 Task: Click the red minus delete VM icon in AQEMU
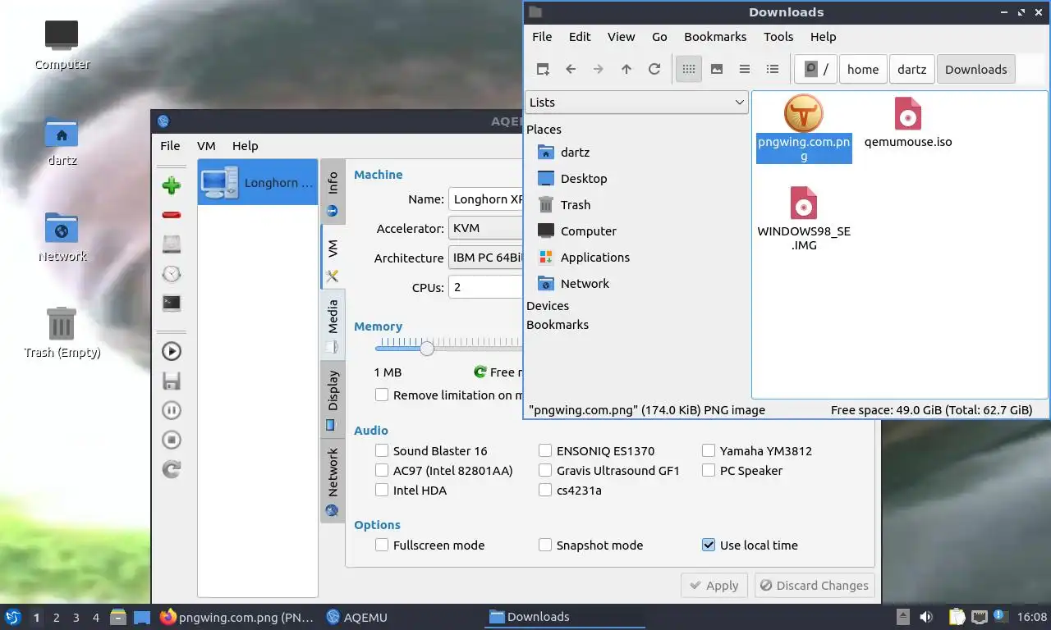(172, 215)
